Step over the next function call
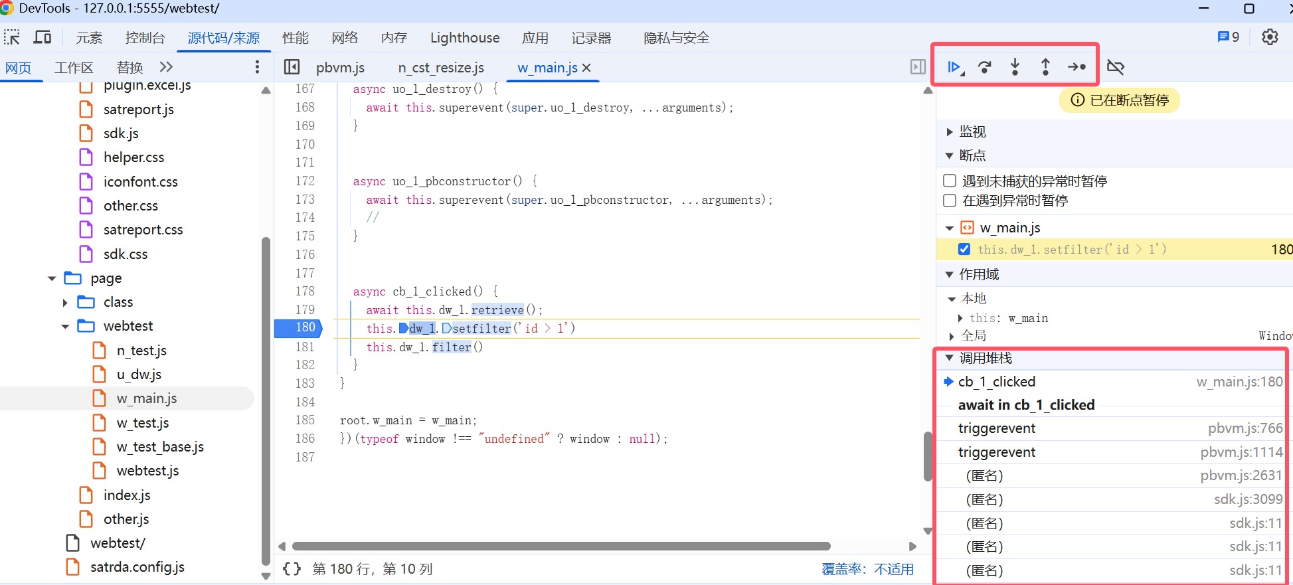This screenshot has height=585, width=1293. coord(985,67)
